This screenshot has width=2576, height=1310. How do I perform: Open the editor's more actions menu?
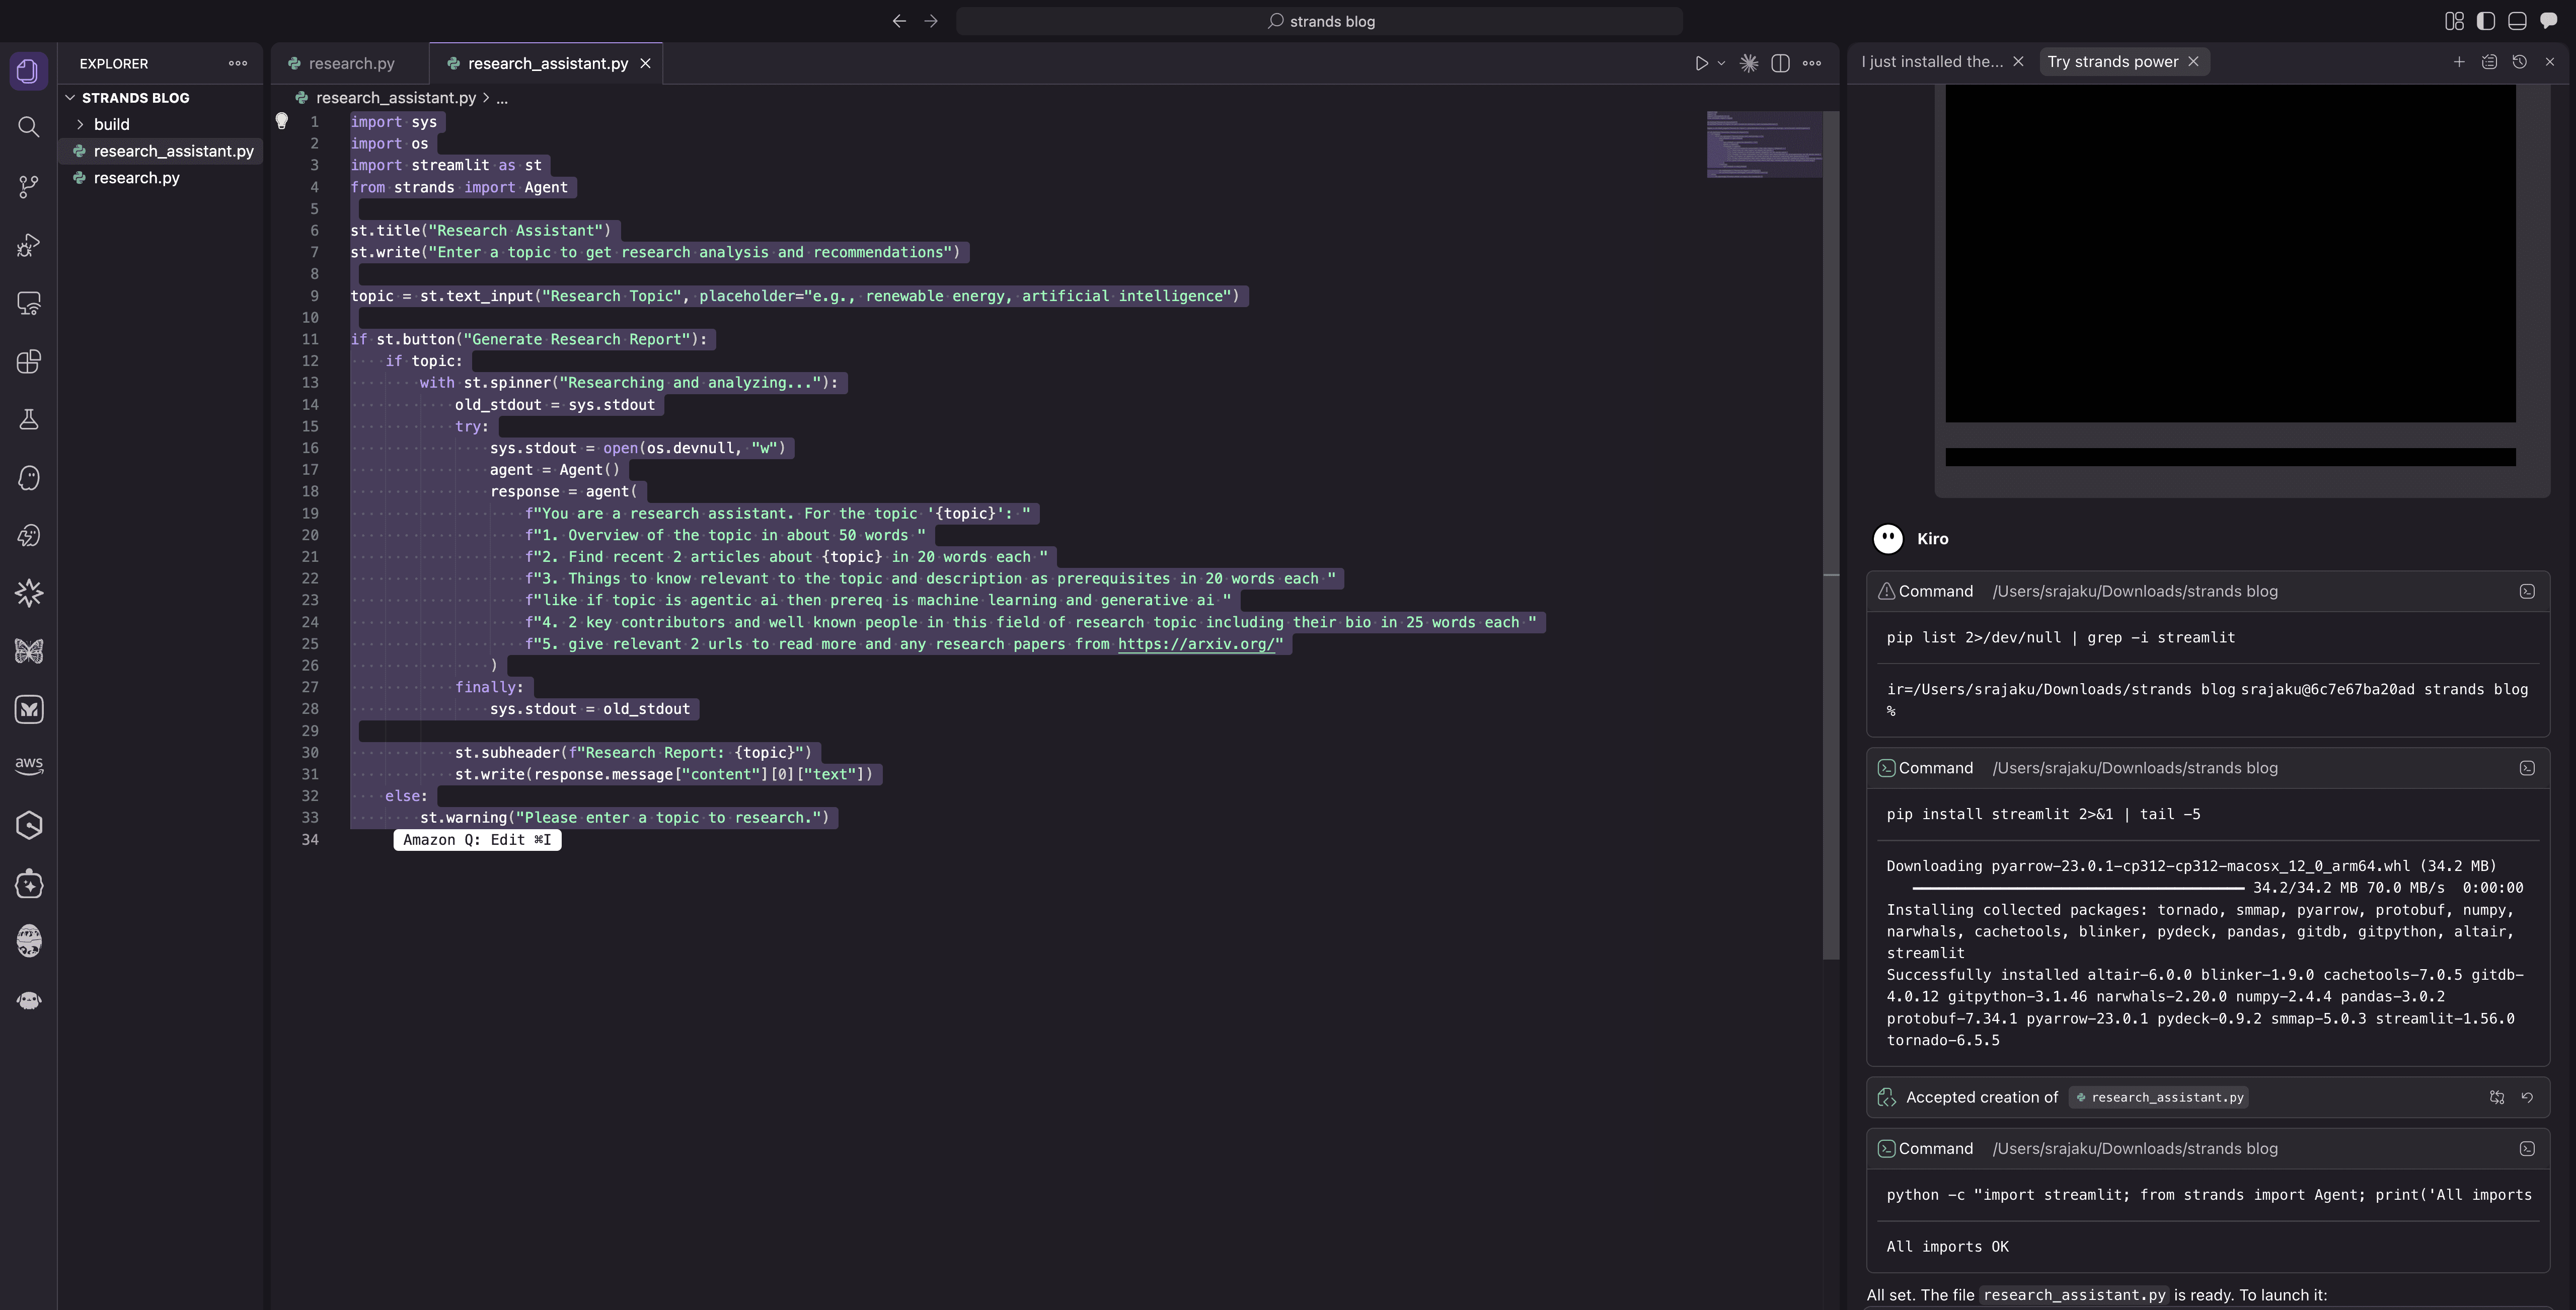tap(1812, 63)
